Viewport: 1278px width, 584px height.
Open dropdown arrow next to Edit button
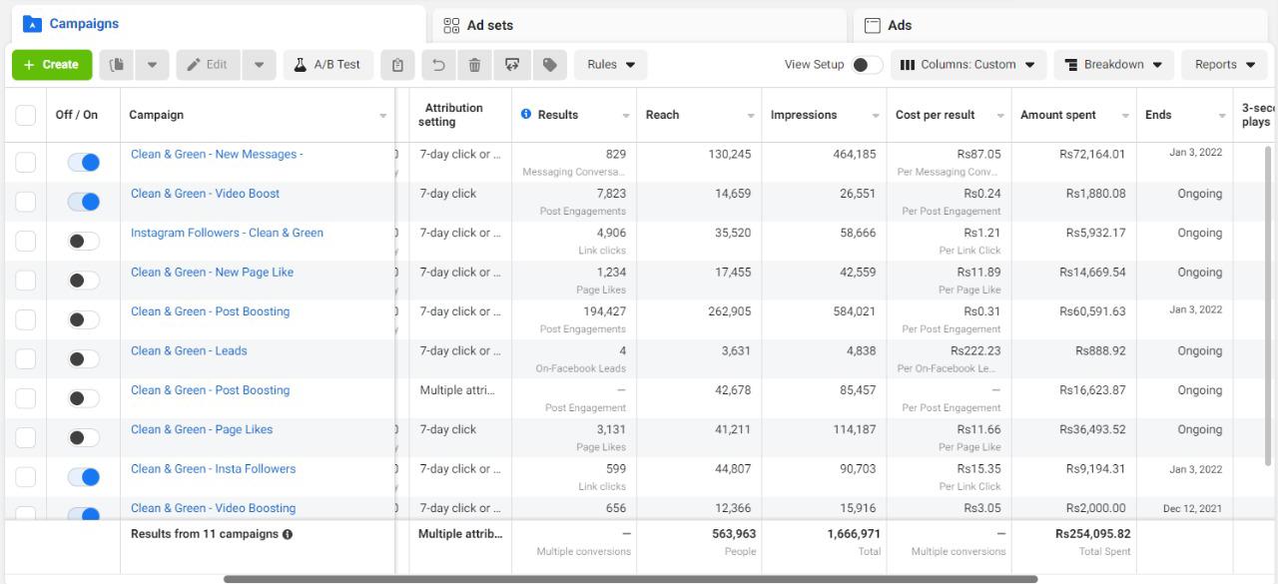click(x=259, y=65)
